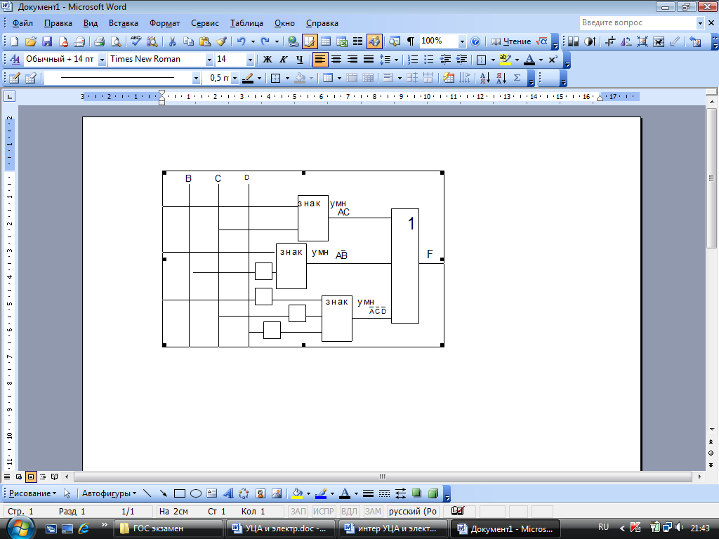This screenshot has width=719, height=539.
Task: Toggle center alignment
Action: (x=336, y=60)
